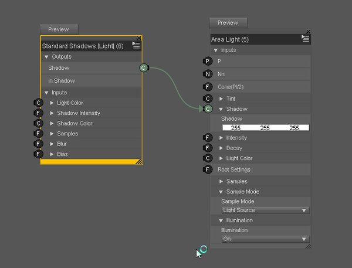352x268 pixels.
Task: Click the Cone(PI/2) input socket
Action: coord(207,87)
